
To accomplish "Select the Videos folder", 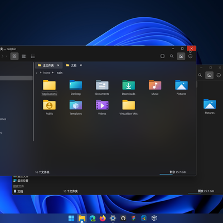I will (102, 107).
